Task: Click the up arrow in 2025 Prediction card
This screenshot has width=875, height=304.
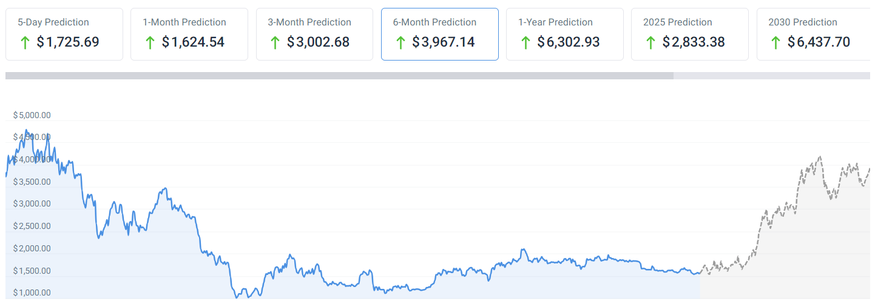Action: pos(650,42)
